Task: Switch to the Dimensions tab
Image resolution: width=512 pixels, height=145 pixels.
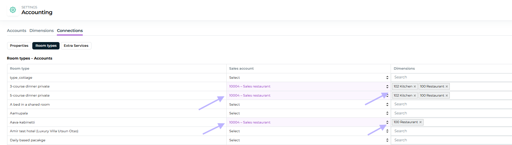Action: (x=42, y=31)
